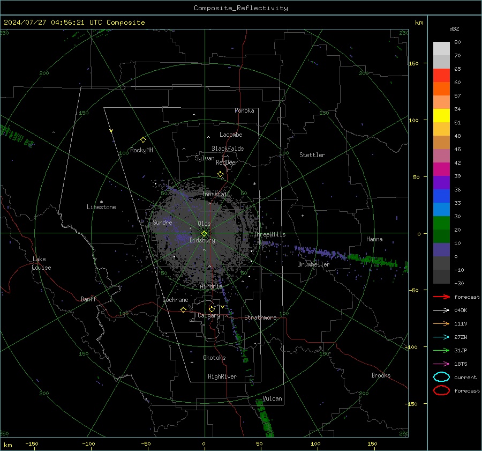Click the asterisk marker above Limestone

101,202
